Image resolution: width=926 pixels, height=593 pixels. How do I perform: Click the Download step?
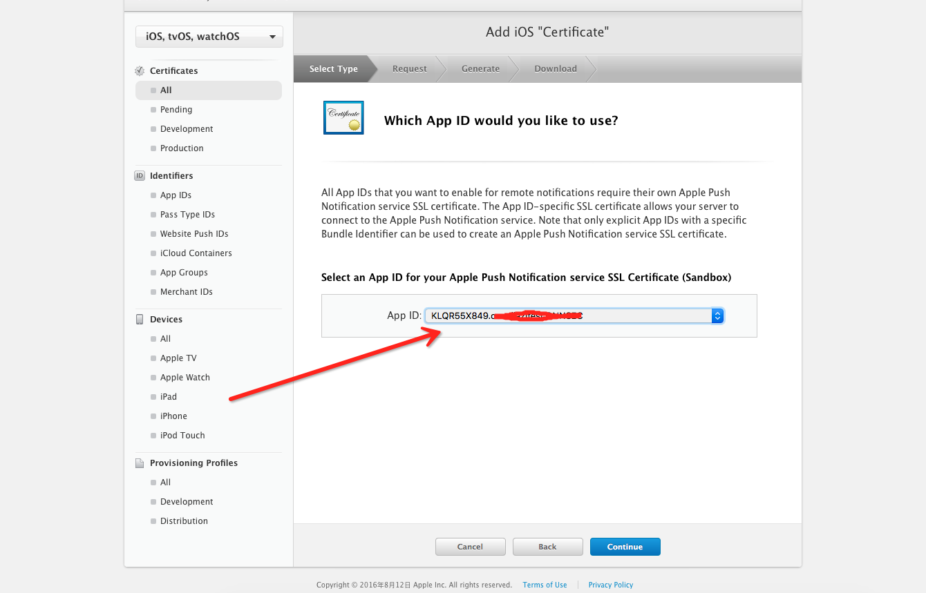pos(556,69)
